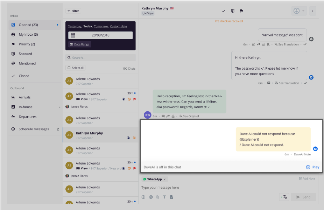Viewport: 324px width, 210px height.
Task: Mark Kathryn Murphy chat as done (checkmark icon)
Action: click(224, 11)
